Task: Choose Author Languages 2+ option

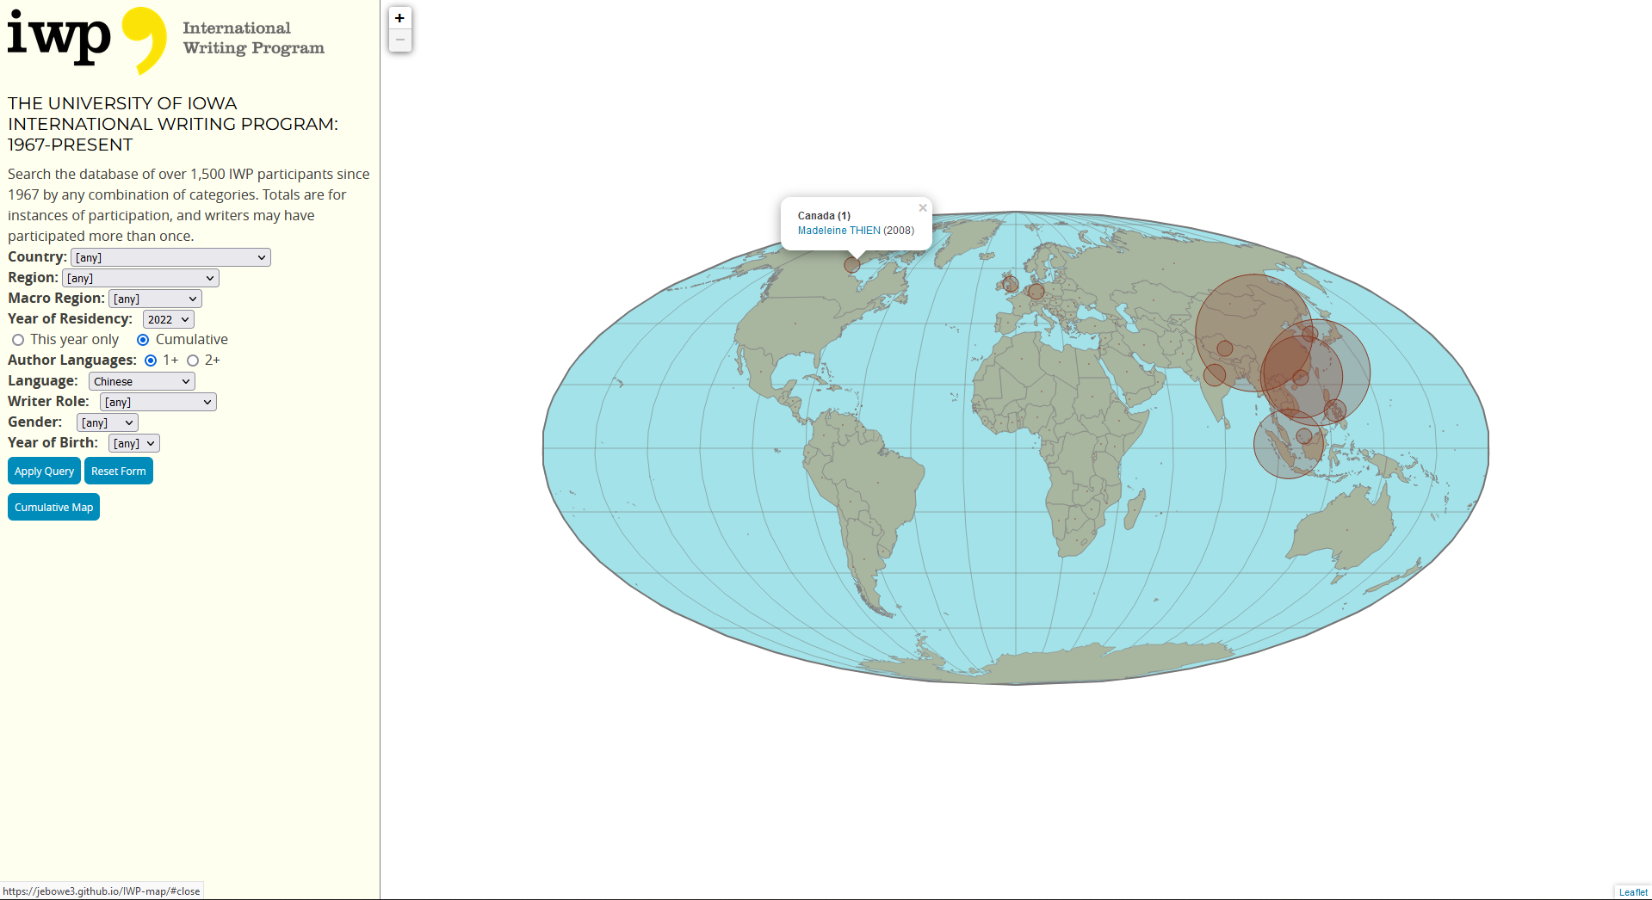Action: [193, 361]
